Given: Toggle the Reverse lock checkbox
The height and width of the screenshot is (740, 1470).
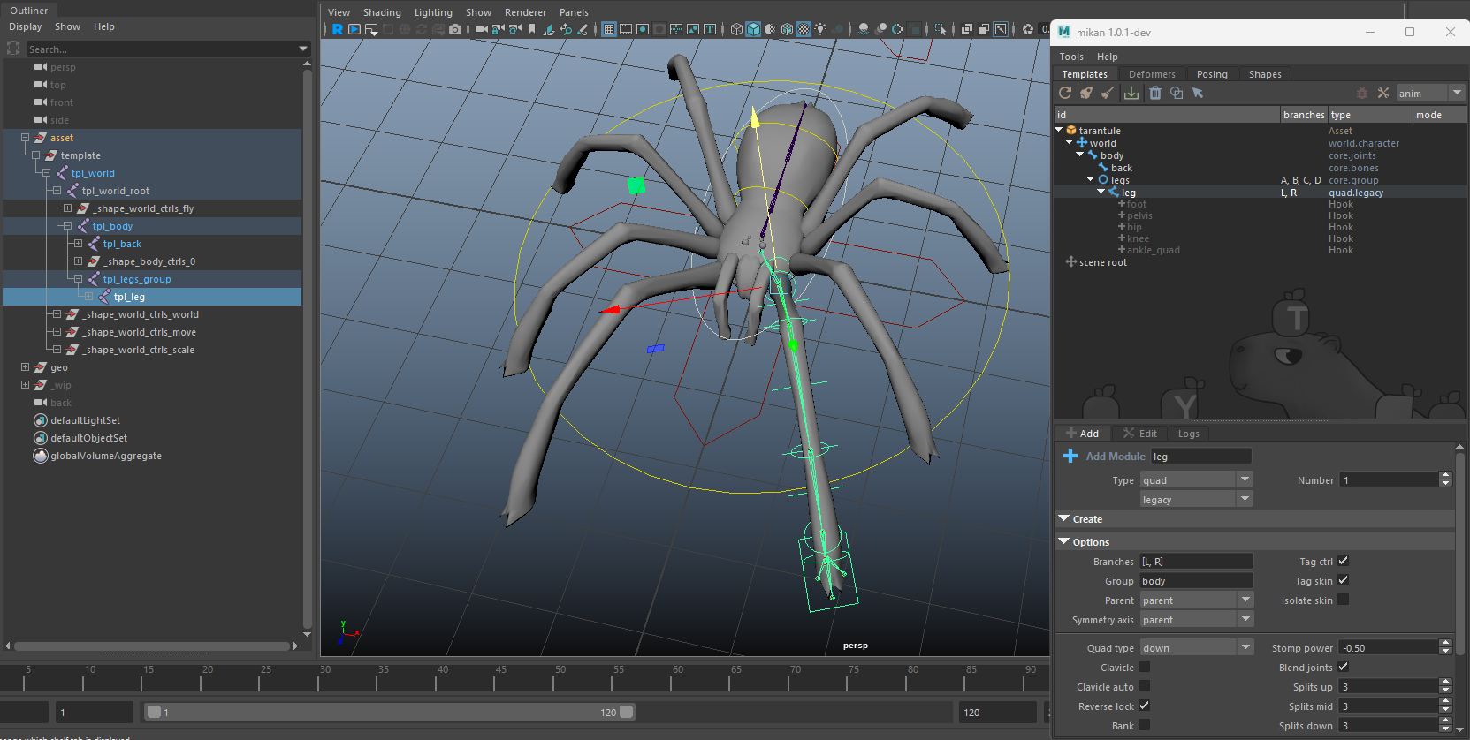Looking at the screenshot, I should point(1144,706).
